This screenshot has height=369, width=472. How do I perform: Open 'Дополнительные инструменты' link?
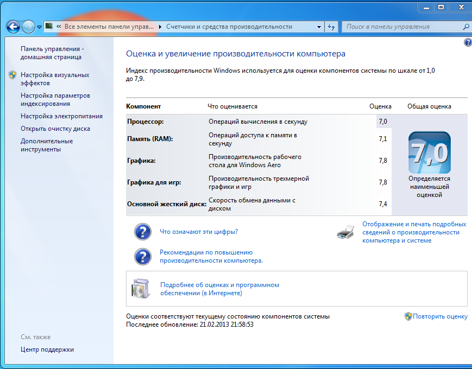[47, 145]
